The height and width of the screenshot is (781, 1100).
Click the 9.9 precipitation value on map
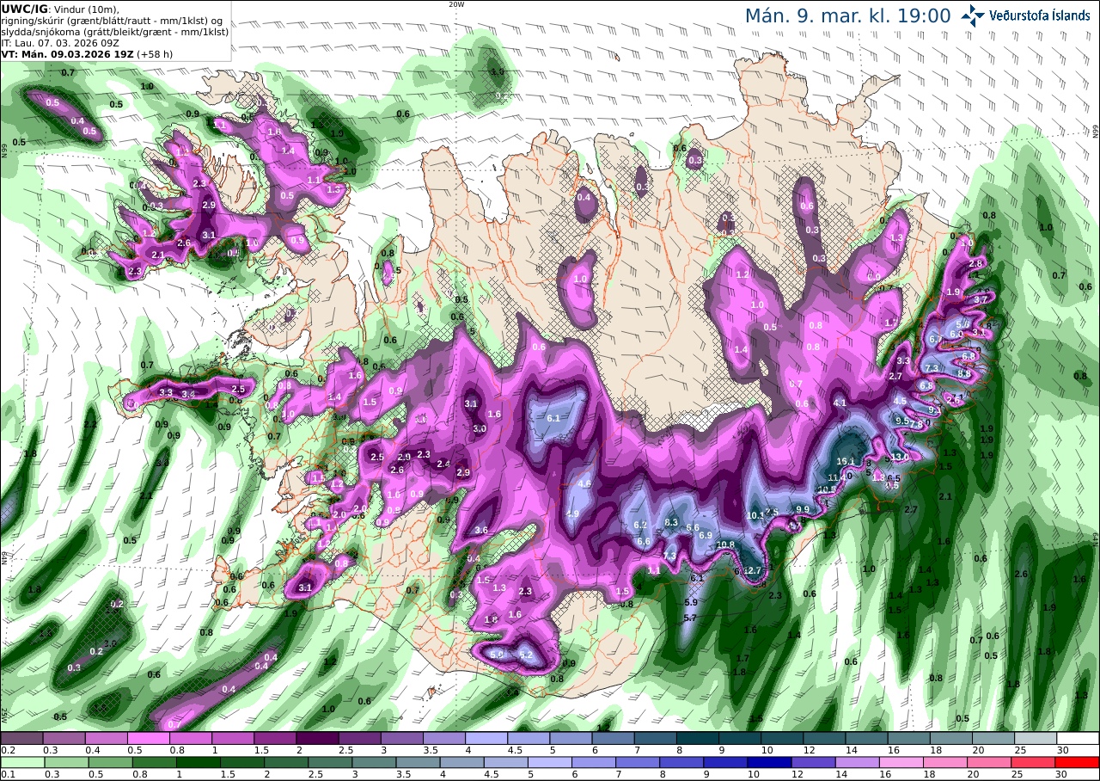pyautogui.click(x=803, y=509)
